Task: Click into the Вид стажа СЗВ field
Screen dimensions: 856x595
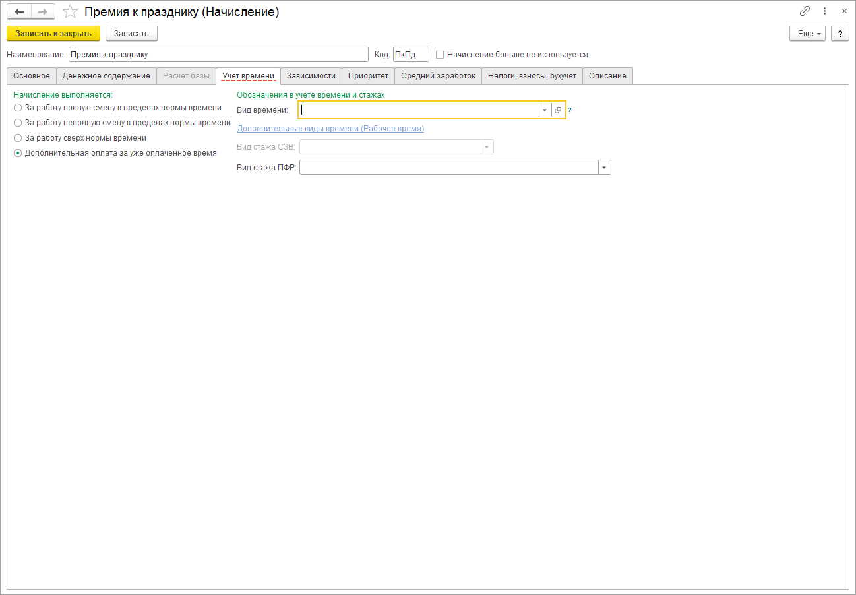Action: pyautogui.click(x=390, y=147)
